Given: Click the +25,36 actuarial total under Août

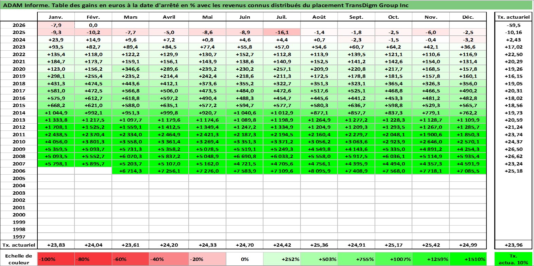Looking at the screenshot, I should [319, 245].
